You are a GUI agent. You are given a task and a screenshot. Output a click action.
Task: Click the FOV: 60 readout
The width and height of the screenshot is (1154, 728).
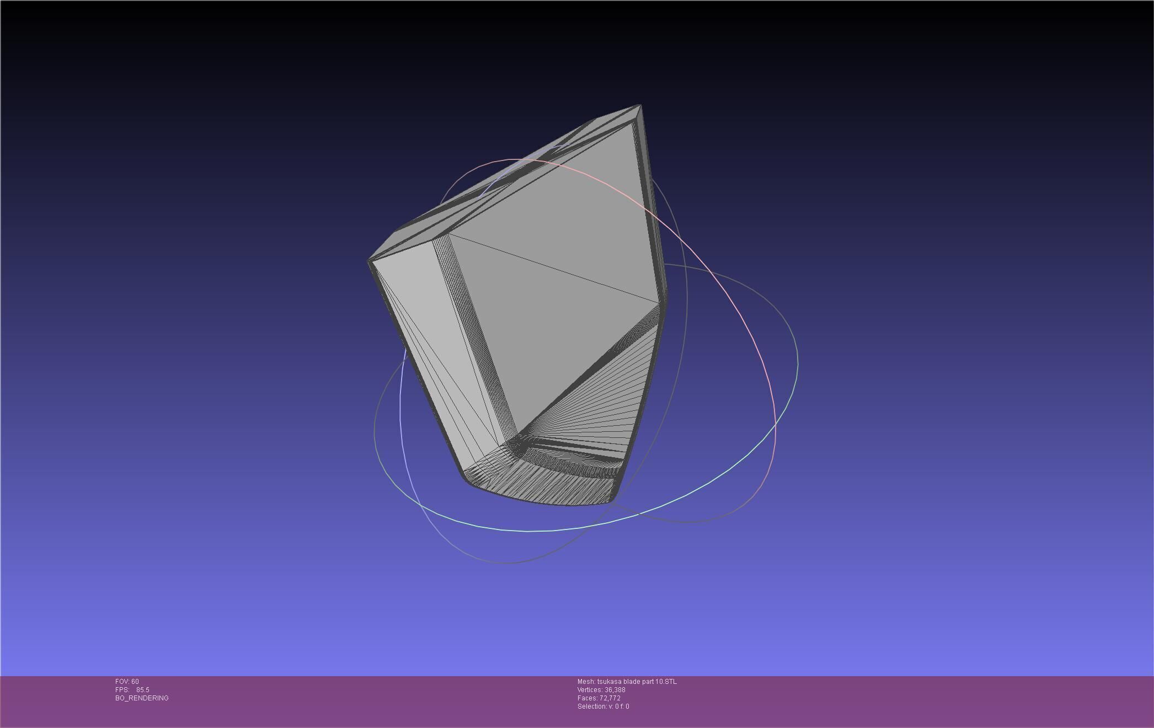pyautogui.click(x=127, y=682)
